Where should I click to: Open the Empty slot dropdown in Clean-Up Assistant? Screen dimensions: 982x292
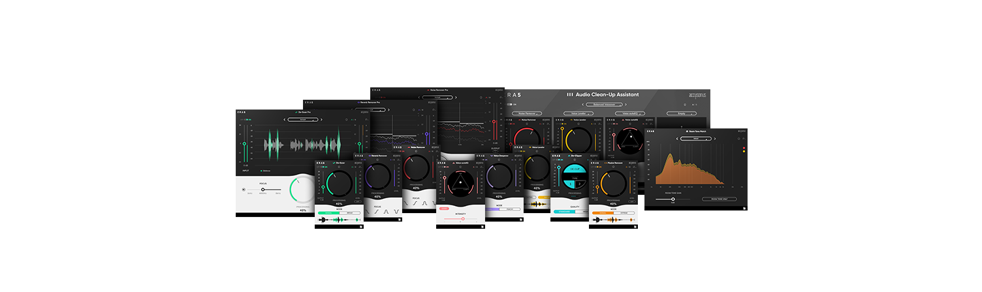682,113
